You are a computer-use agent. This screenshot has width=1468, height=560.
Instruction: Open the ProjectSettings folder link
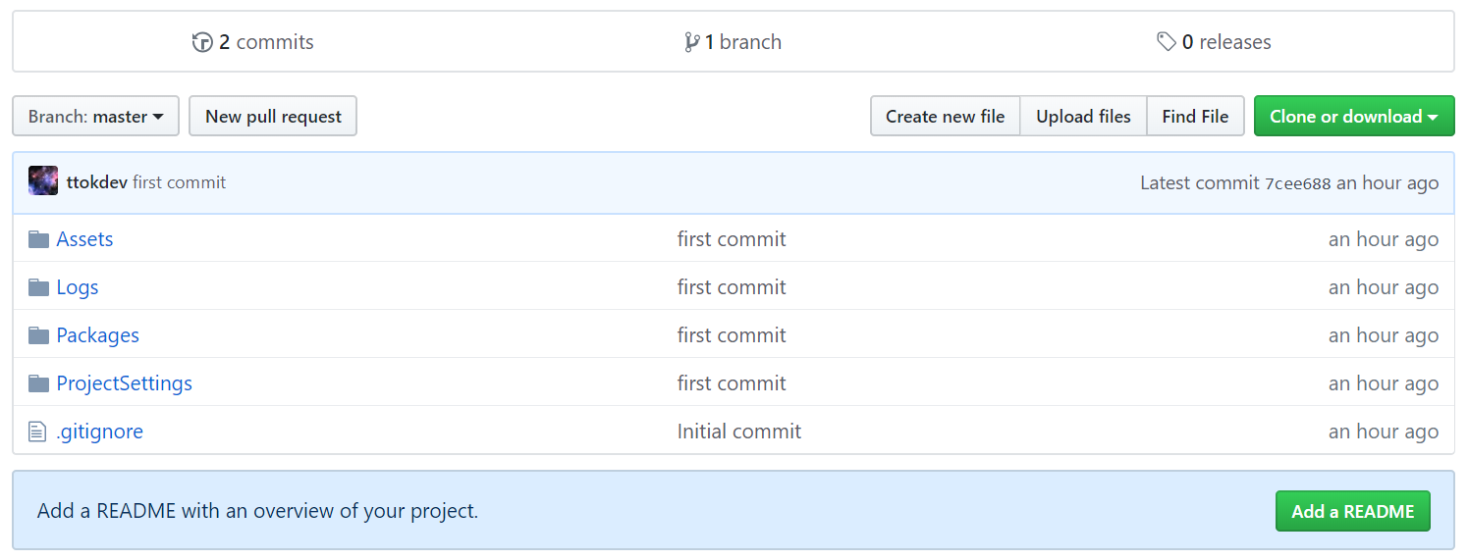pos(125,383)
